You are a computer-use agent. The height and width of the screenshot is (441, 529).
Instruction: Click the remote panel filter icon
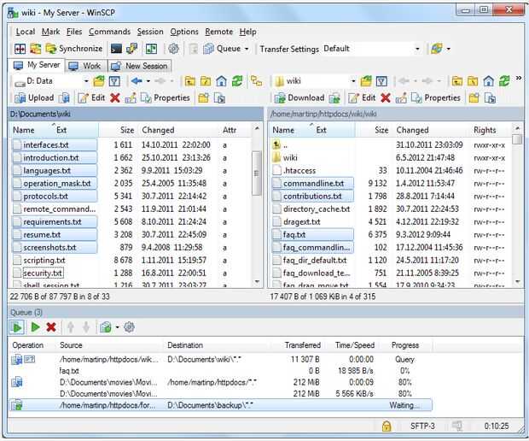coord(381,81)
